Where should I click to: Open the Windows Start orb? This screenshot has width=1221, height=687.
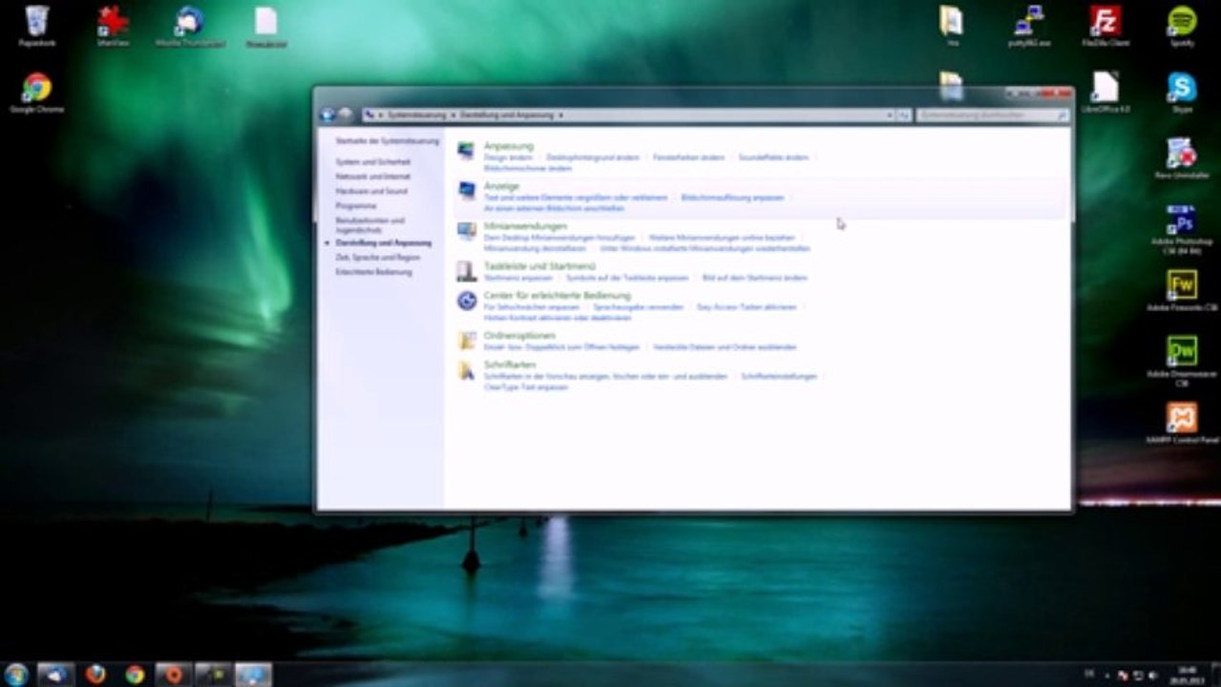coord(16,674)
